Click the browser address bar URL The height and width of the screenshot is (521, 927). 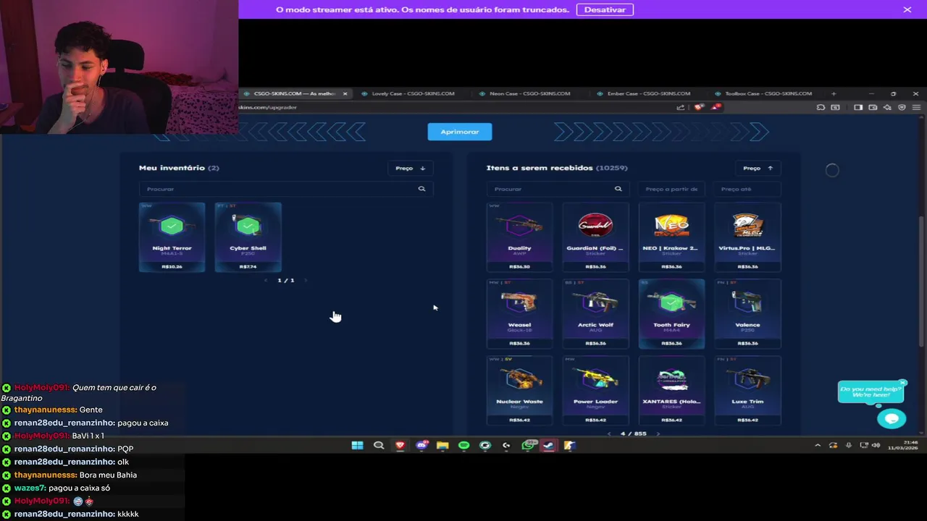pos(268,107)
